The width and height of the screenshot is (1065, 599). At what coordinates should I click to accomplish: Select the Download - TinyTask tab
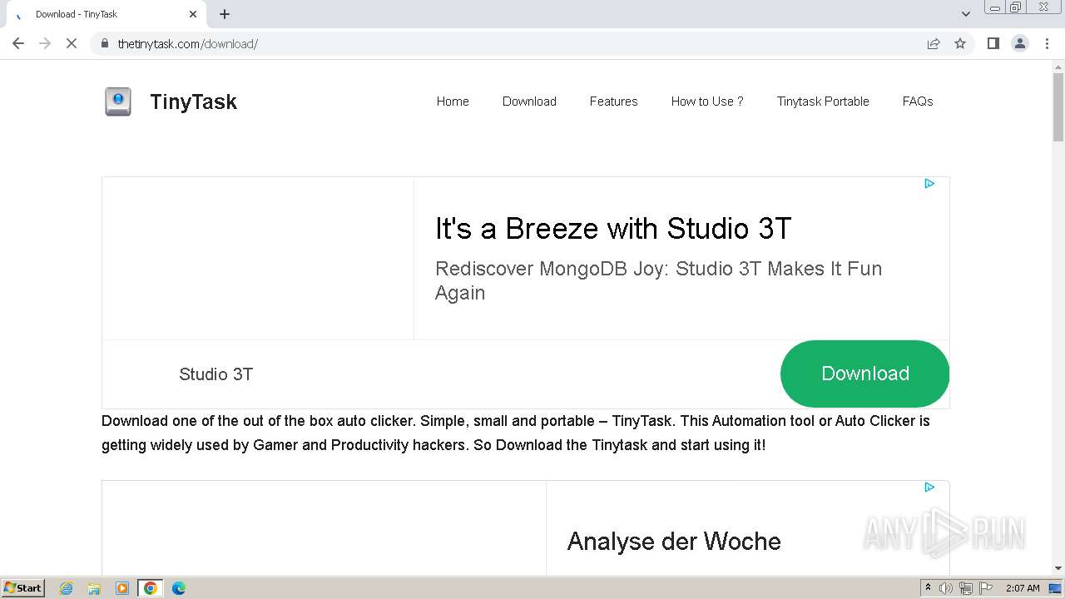[x=106, y=14]
